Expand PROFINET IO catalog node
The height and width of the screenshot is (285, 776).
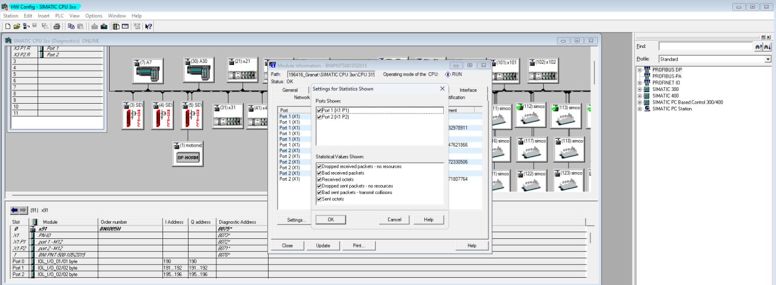click(639, 82)
